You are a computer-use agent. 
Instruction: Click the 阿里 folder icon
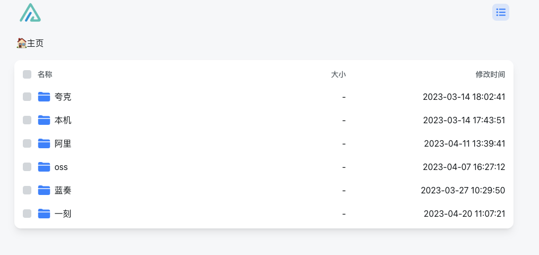pyautogui.click(x=44, y=143)
